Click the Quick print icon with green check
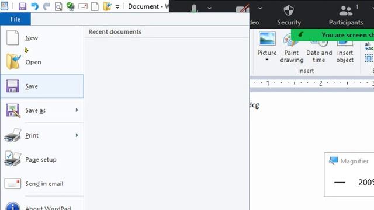Image resolution: width=374 pixels, height=210 pixels. 71,6
